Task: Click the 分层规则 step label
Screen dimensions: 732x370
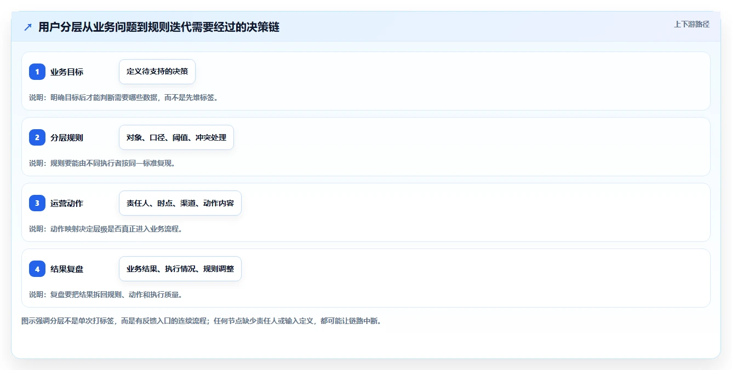Action: pyautogui.click(x=67, y=138)
